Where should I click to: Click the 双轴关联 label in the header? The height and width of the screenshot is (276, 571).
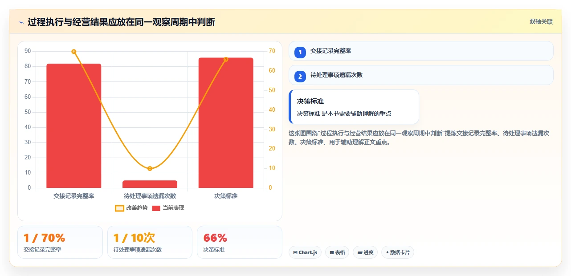[x=541, y=22]
